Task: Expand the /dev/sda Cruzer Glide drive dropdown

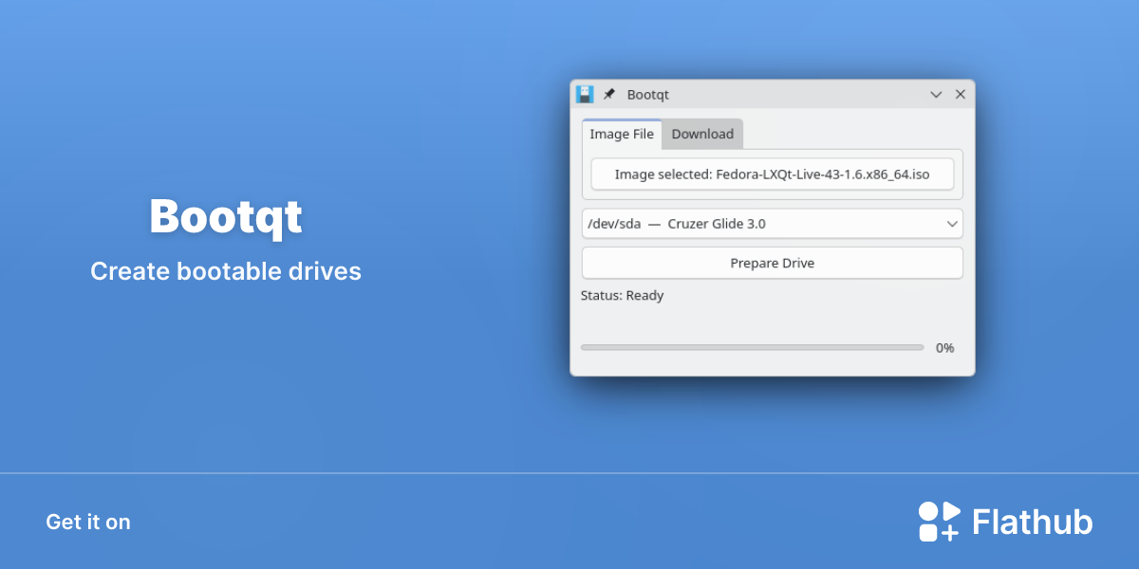Action: click(x=772, y=224)
